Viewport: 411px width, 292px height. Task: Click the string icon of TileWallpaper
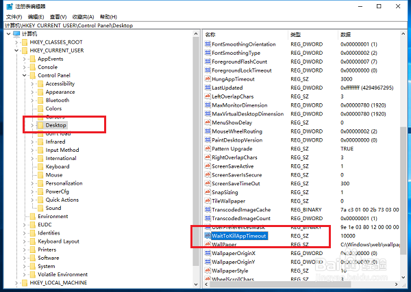coord(208,201)
